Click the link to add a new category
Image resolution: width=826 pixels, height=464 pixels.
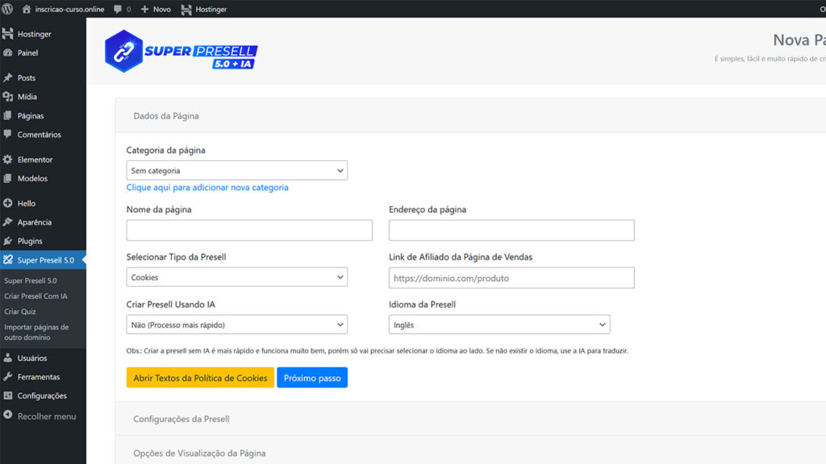click(207, 188)
